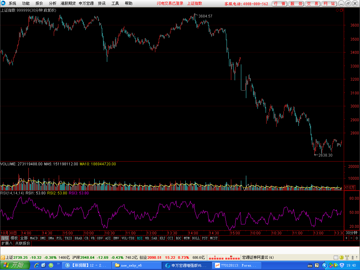Click the 行情 button in title bar
This screenshot has height=270, width=360.
[279, 4]
